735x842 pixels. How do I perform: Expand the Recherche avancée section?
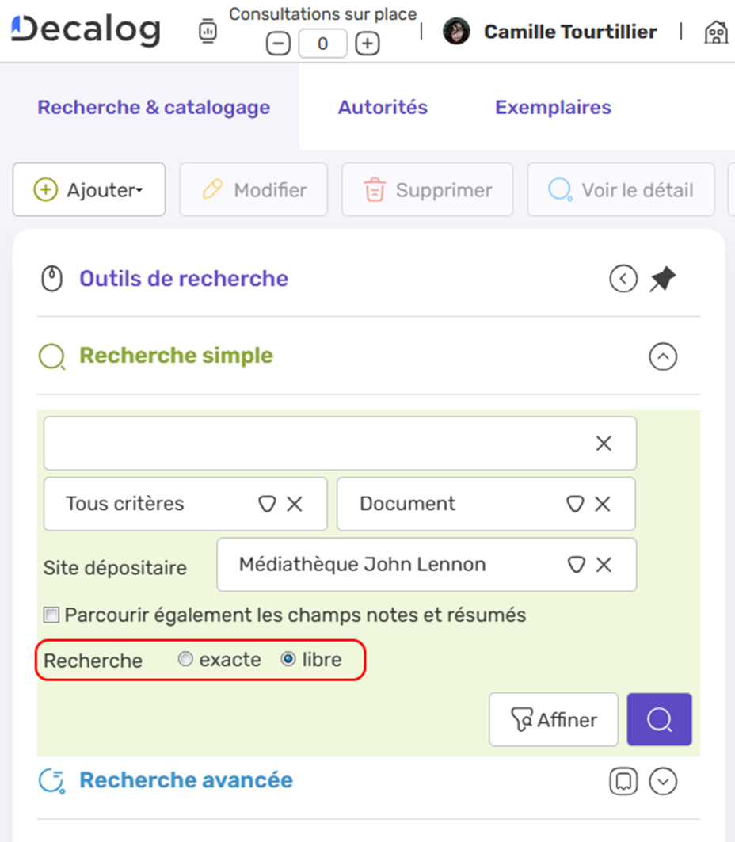pos(663,782)
